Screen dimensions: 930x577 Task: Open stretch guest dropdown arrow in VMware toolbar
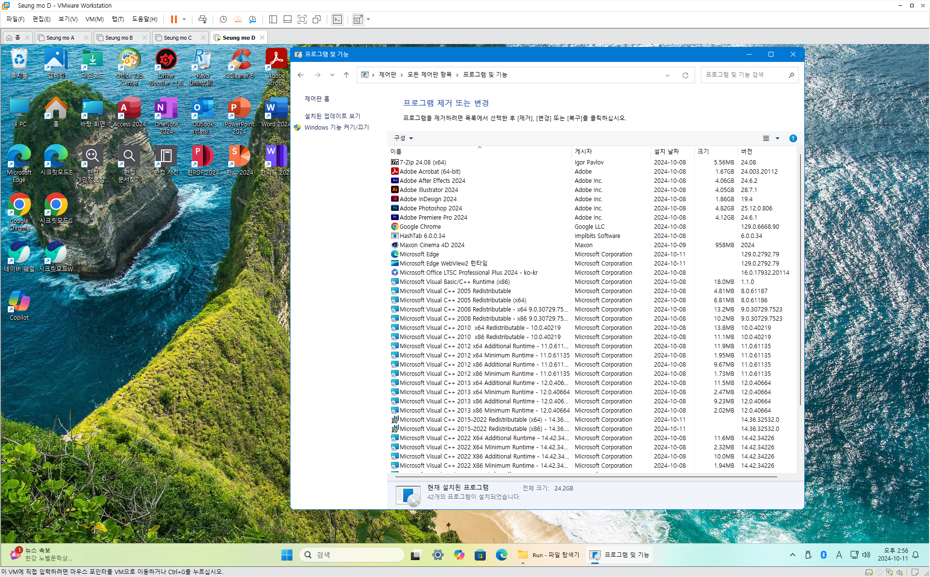tap(368, 19)
